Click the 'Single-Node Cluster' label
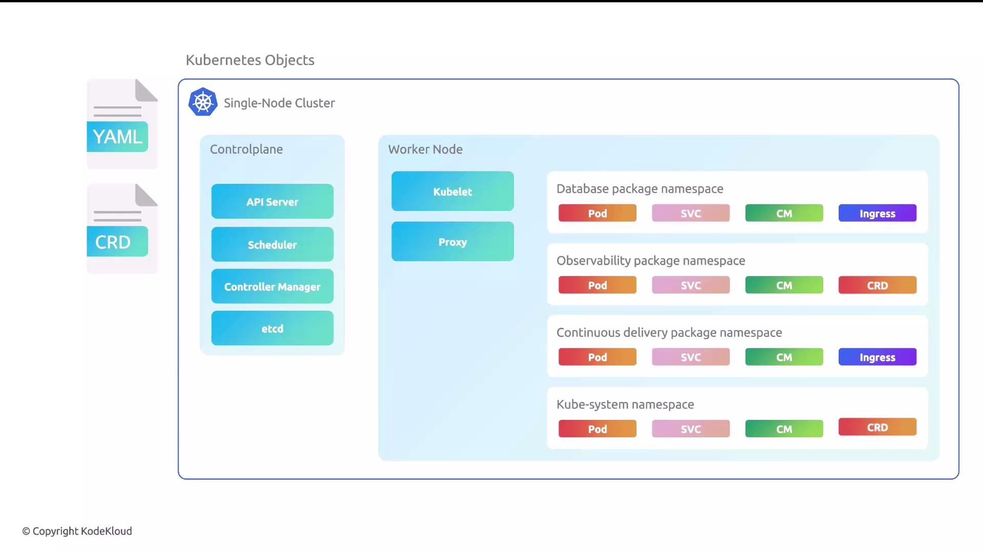Viewport: 983px width, 553px height. [279, 103]
